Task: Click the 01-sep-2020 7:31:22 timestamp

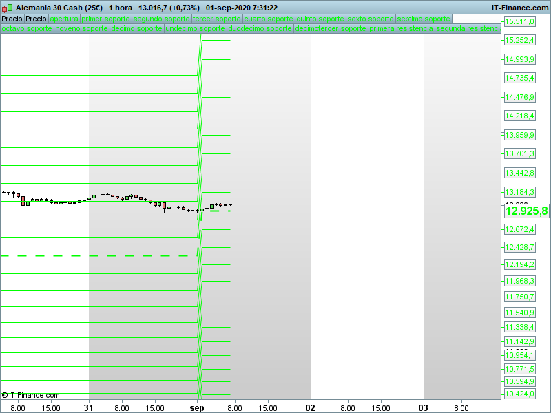Action: (x=242, y=8)
